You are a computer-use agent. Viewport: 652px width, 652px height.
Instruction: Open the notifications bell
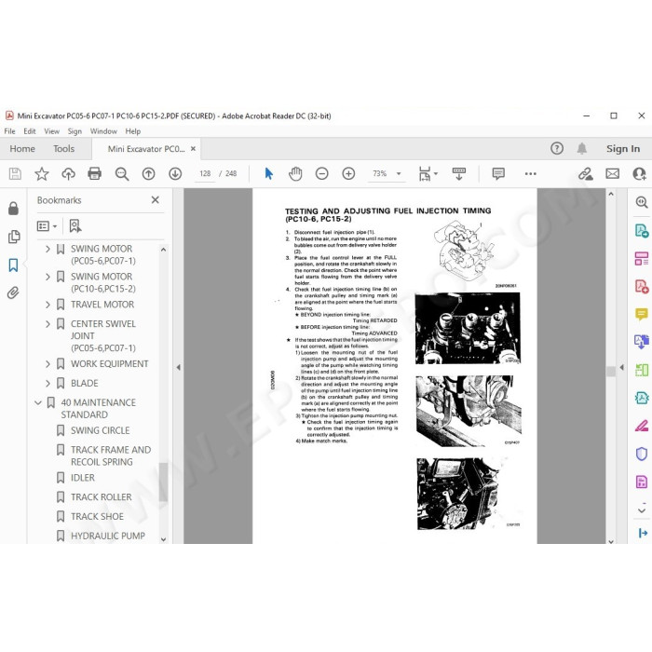point(582,148)
